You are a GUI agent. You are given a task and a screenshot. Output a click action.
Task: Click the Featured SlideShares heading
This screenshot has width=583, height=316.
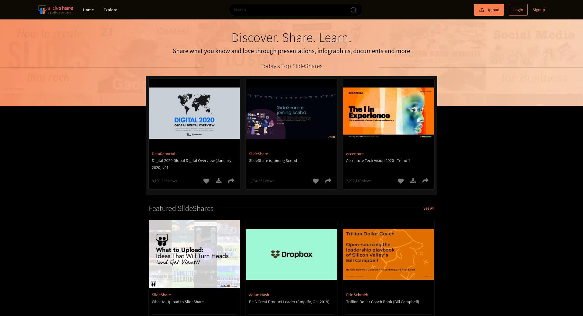181,208
